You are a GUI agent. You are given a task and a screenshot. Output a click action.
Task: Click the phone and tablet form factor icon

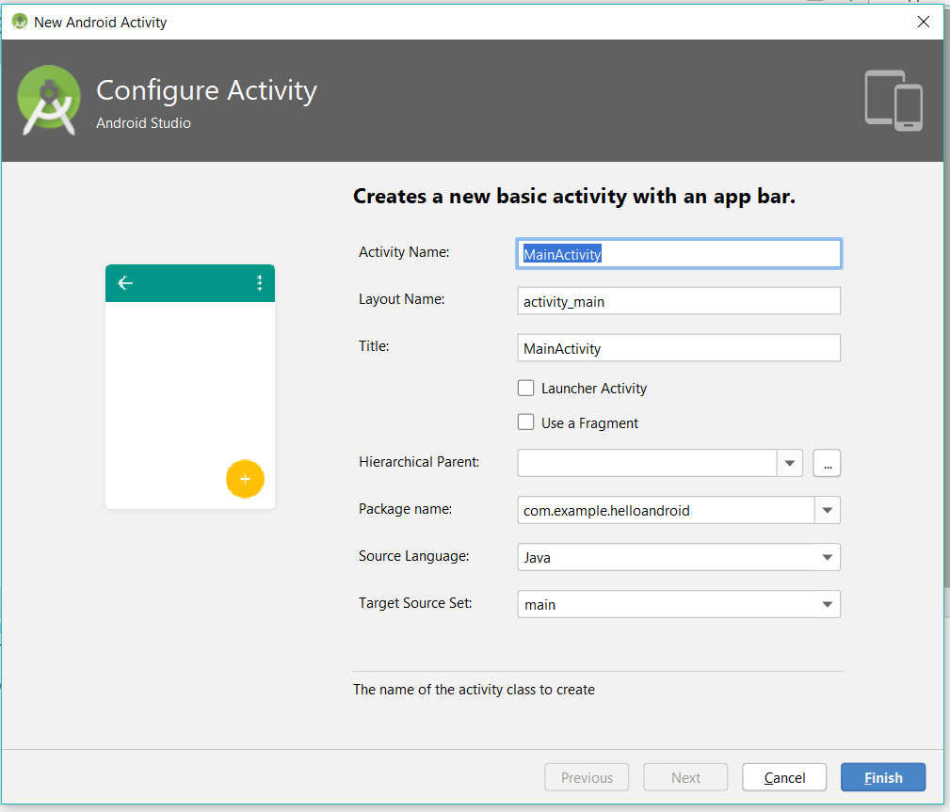point(894,101)
